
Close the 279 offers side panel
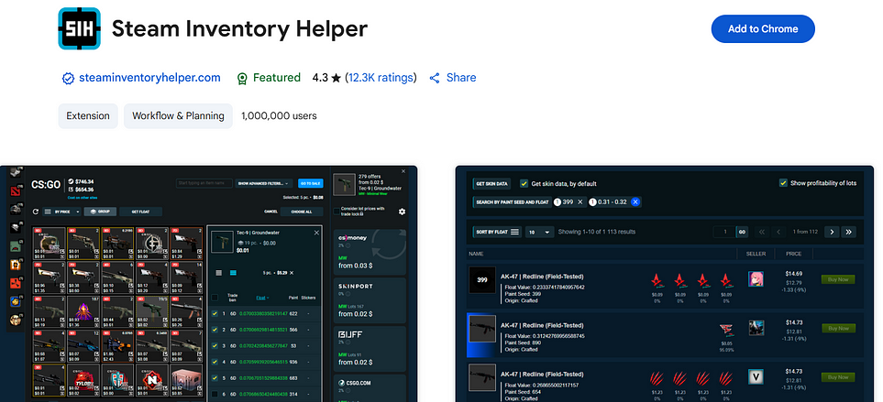tap(403, 171)
